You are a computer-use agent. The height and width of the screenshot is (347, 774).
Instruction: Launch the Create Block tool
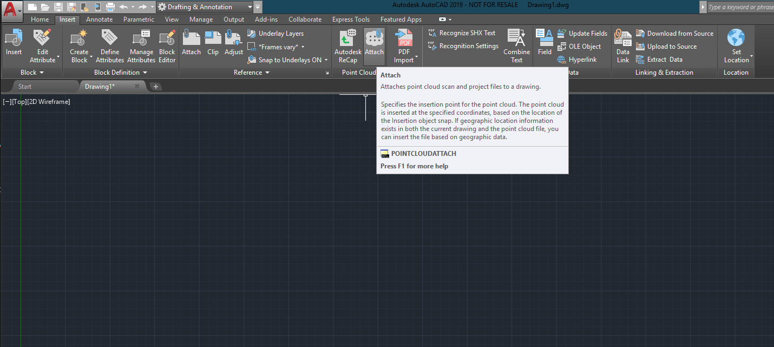click(x=80, y=46)
